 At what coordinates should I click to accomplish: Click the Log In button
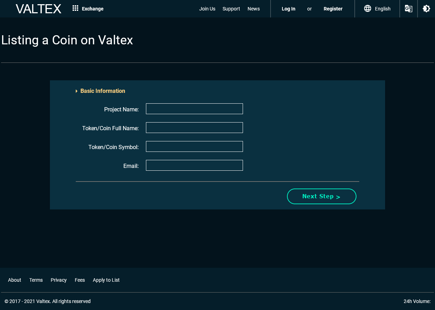tap(288, 9)
